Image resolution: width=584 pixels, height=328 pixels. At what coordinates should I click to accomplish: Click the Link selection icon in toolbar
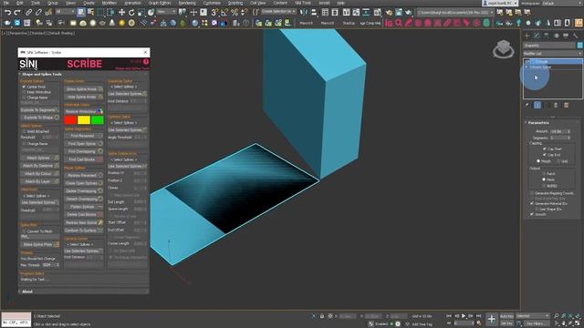(28, 12)
